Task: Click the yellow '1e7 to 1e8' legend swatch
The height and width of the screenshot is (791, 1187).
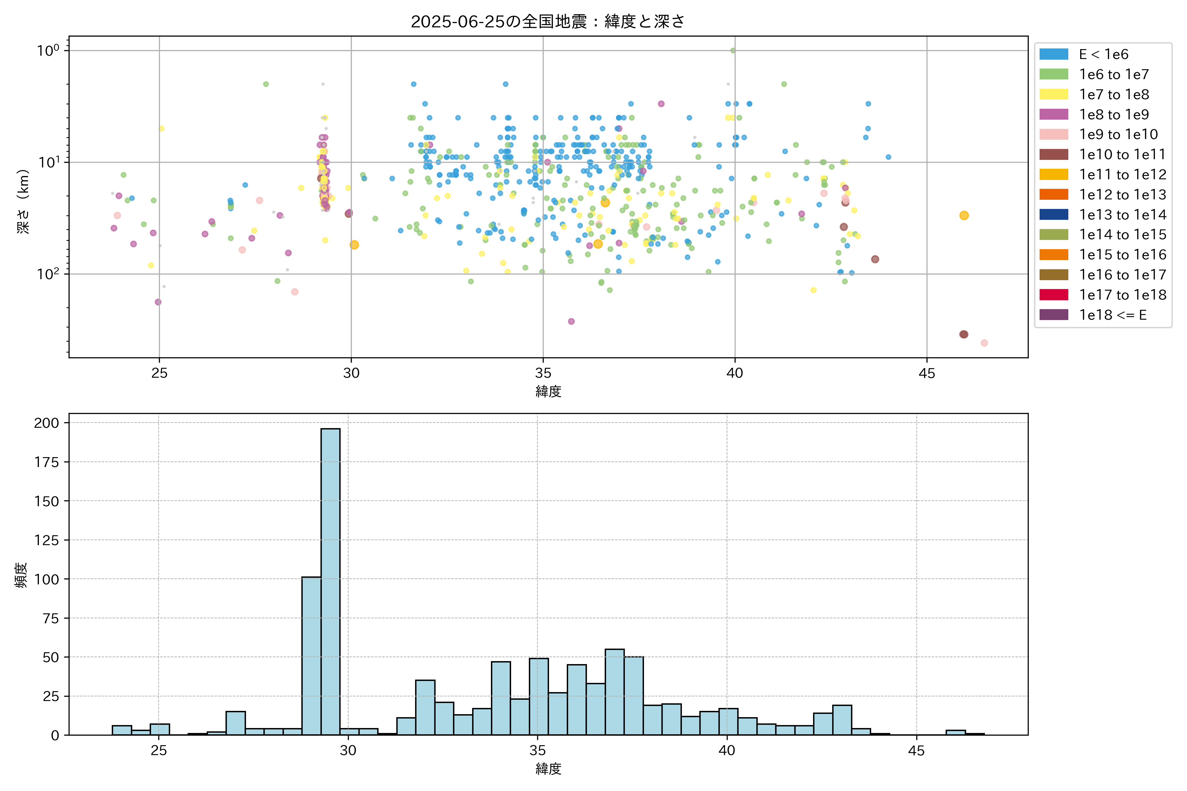Action: tap(1053, 94)
